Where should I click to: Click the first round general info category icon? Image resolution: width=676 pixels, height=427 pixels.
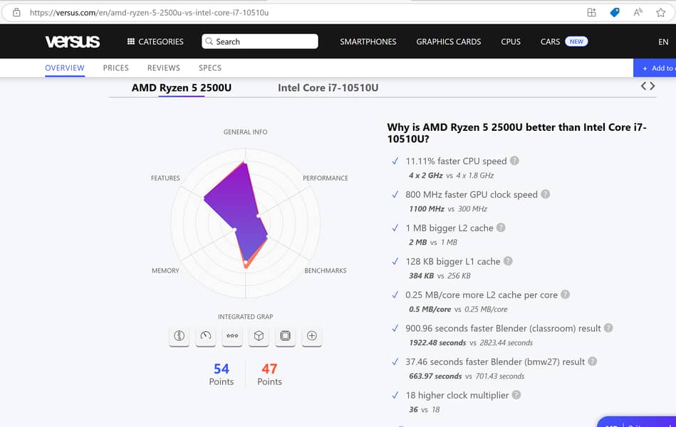180,336
